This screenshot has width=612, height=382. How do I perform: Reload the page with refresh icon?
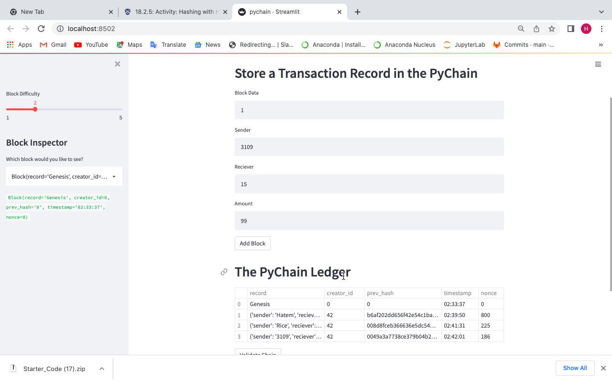coord(41,29)
